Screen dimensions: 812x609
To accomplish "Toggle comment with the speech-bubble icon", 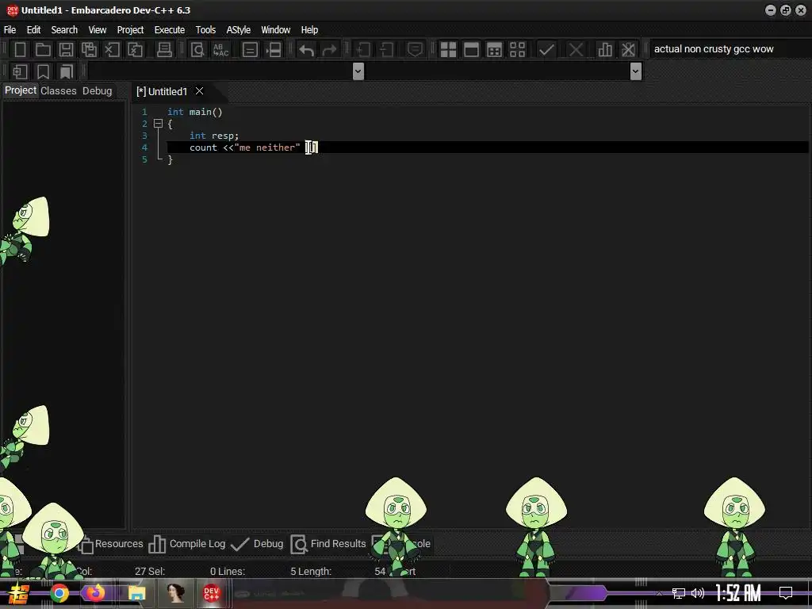I will pyautogui.click(x=415, y=50).
